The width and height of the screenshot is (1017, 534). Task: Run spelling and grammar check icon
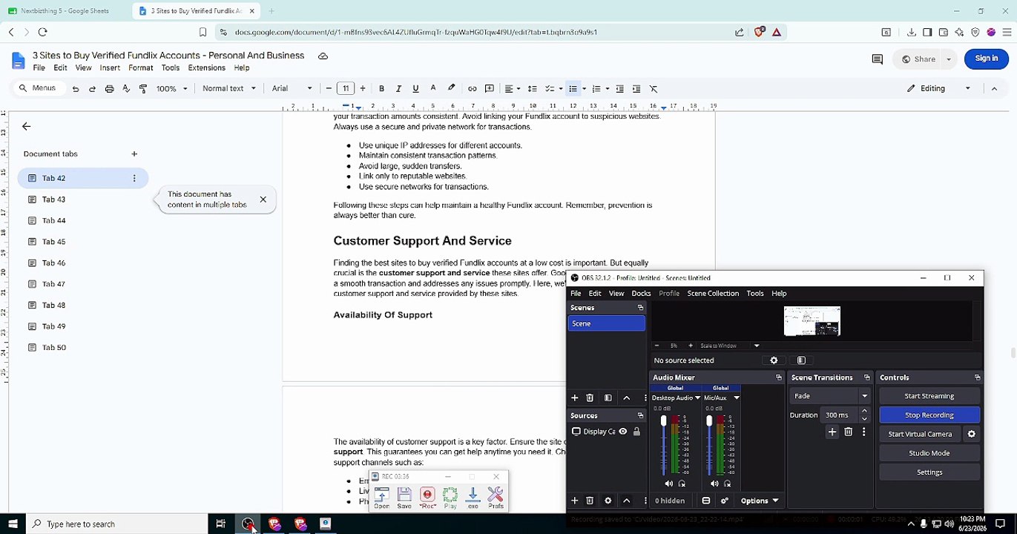[x=126, y=89]
